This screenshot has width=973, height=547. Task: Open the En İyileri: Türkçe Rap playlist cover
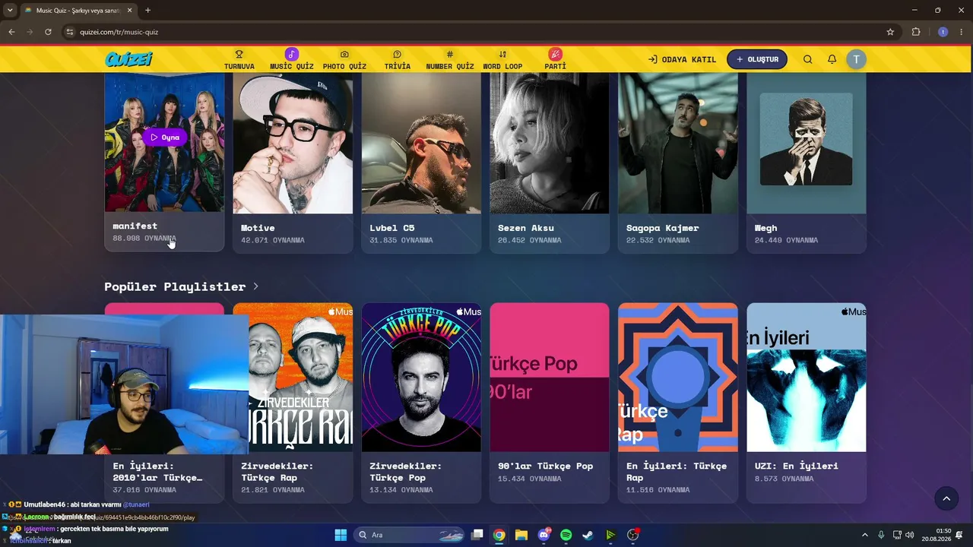pos(678,377)
